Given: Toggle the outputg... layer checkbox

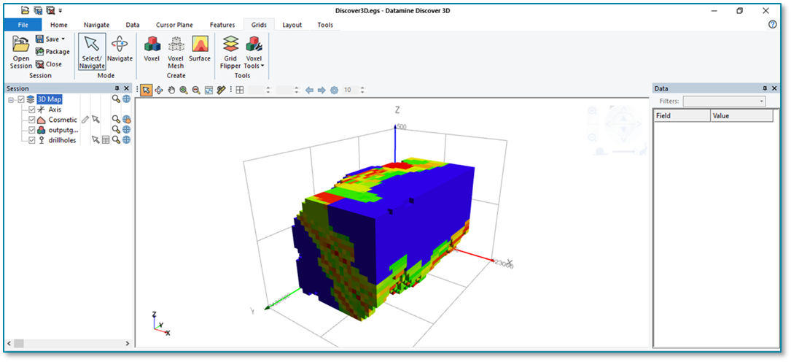Looking at the screenshot, I should point(32,130).
